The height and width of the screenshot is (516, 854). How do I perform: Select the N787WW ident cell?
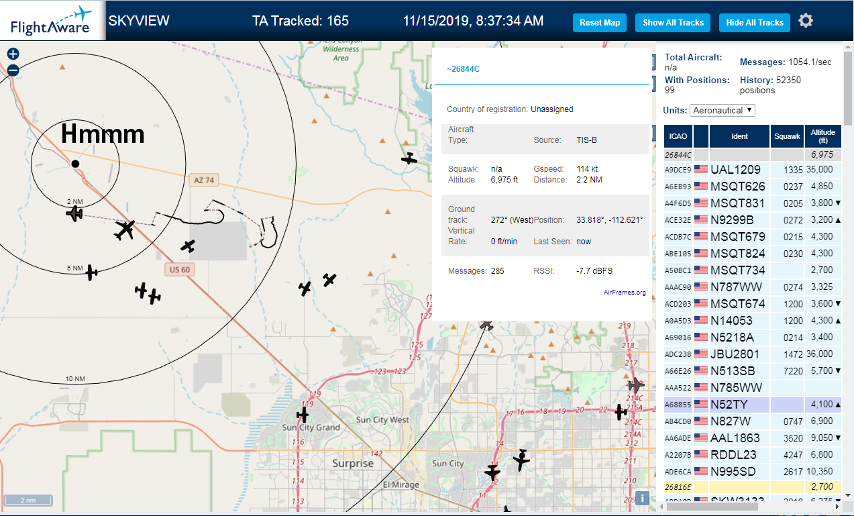point(739,287)
